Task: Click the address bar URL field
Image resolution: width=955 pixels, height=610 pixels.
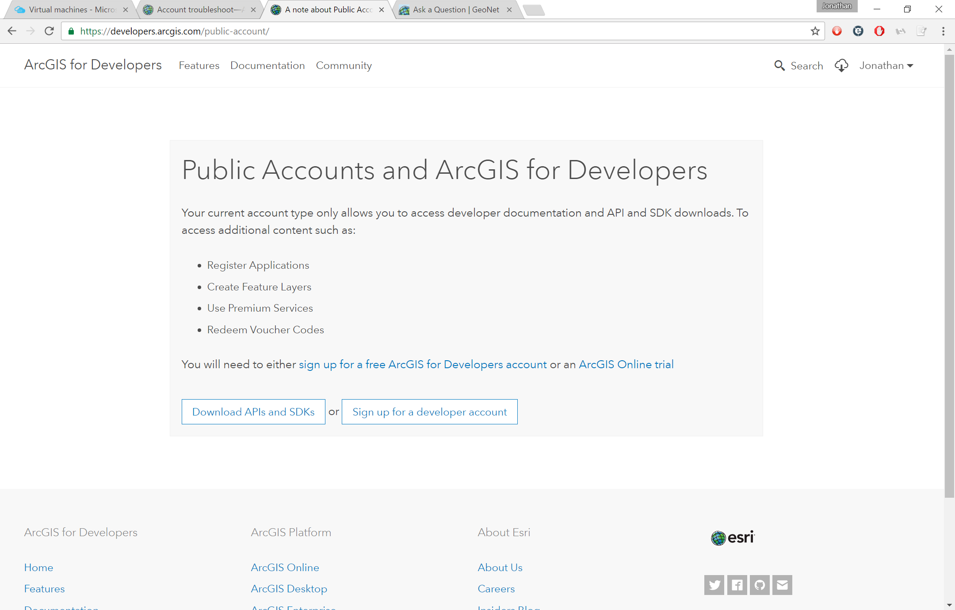Action: point(442,31)
